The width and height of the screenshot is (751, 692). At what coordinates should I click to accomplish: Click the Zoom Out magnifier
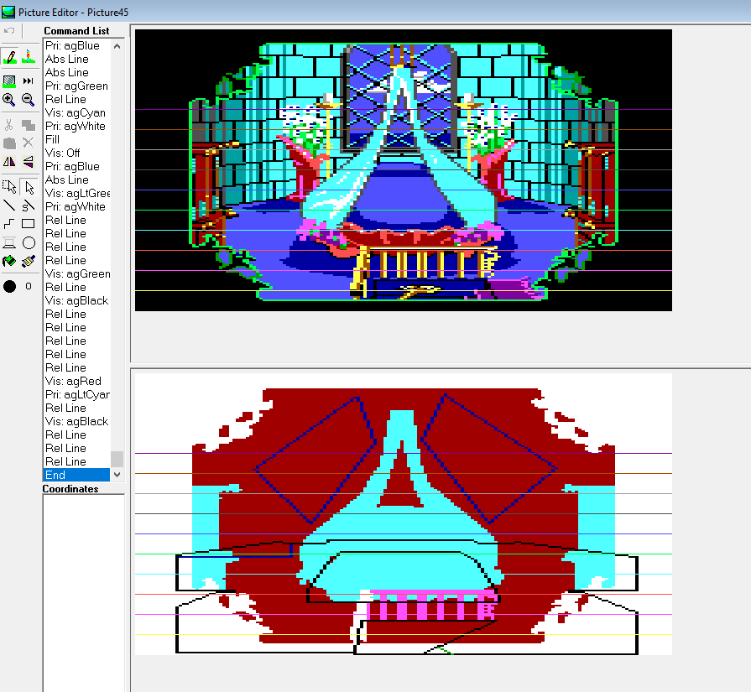(29, 100)
